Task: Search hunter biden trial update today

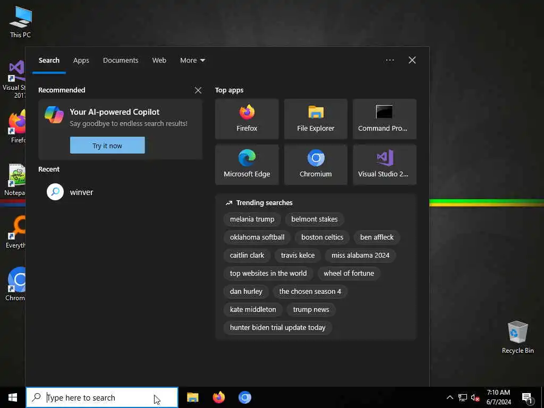Action: click(x=277, y=327)
